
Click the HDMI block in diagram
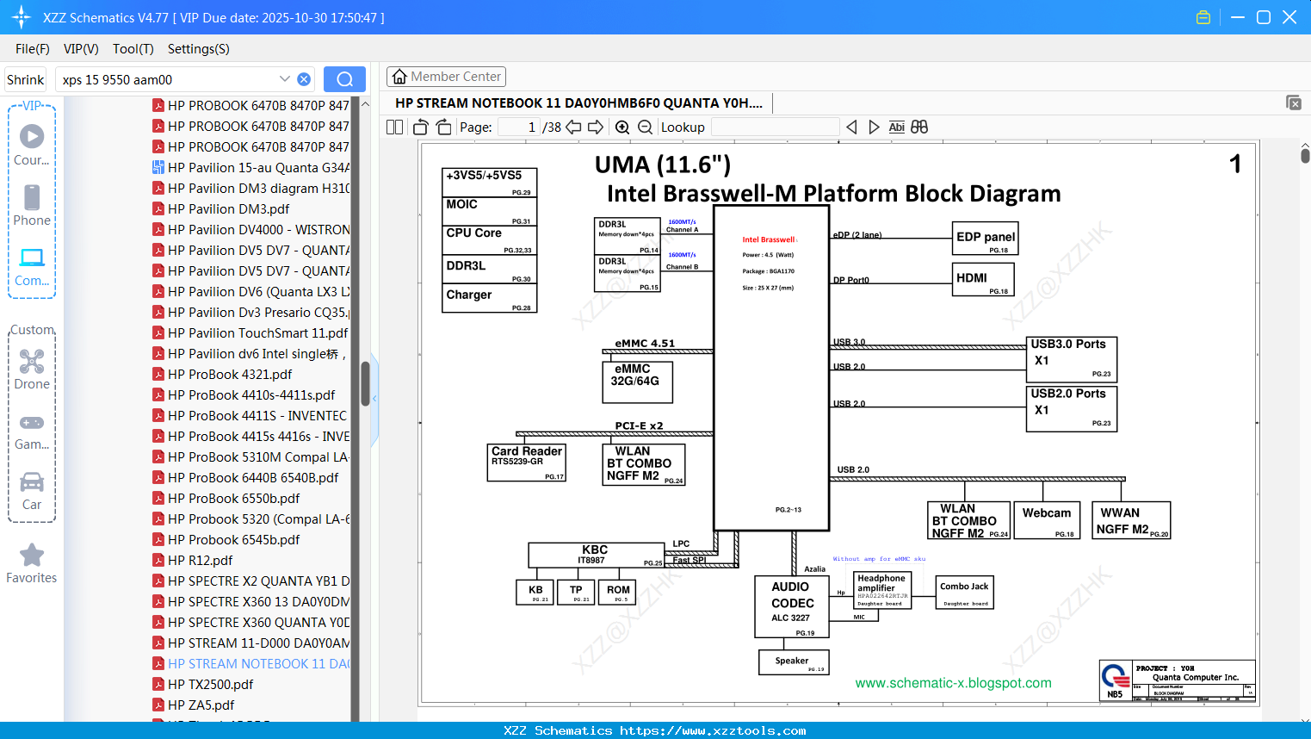click(x=983, y=279)
